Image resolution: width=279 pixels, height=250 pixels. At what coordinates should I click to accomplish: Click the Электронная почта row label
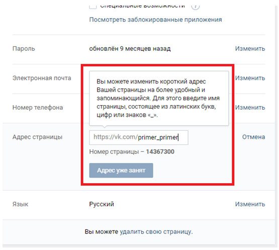coord(42,78)
